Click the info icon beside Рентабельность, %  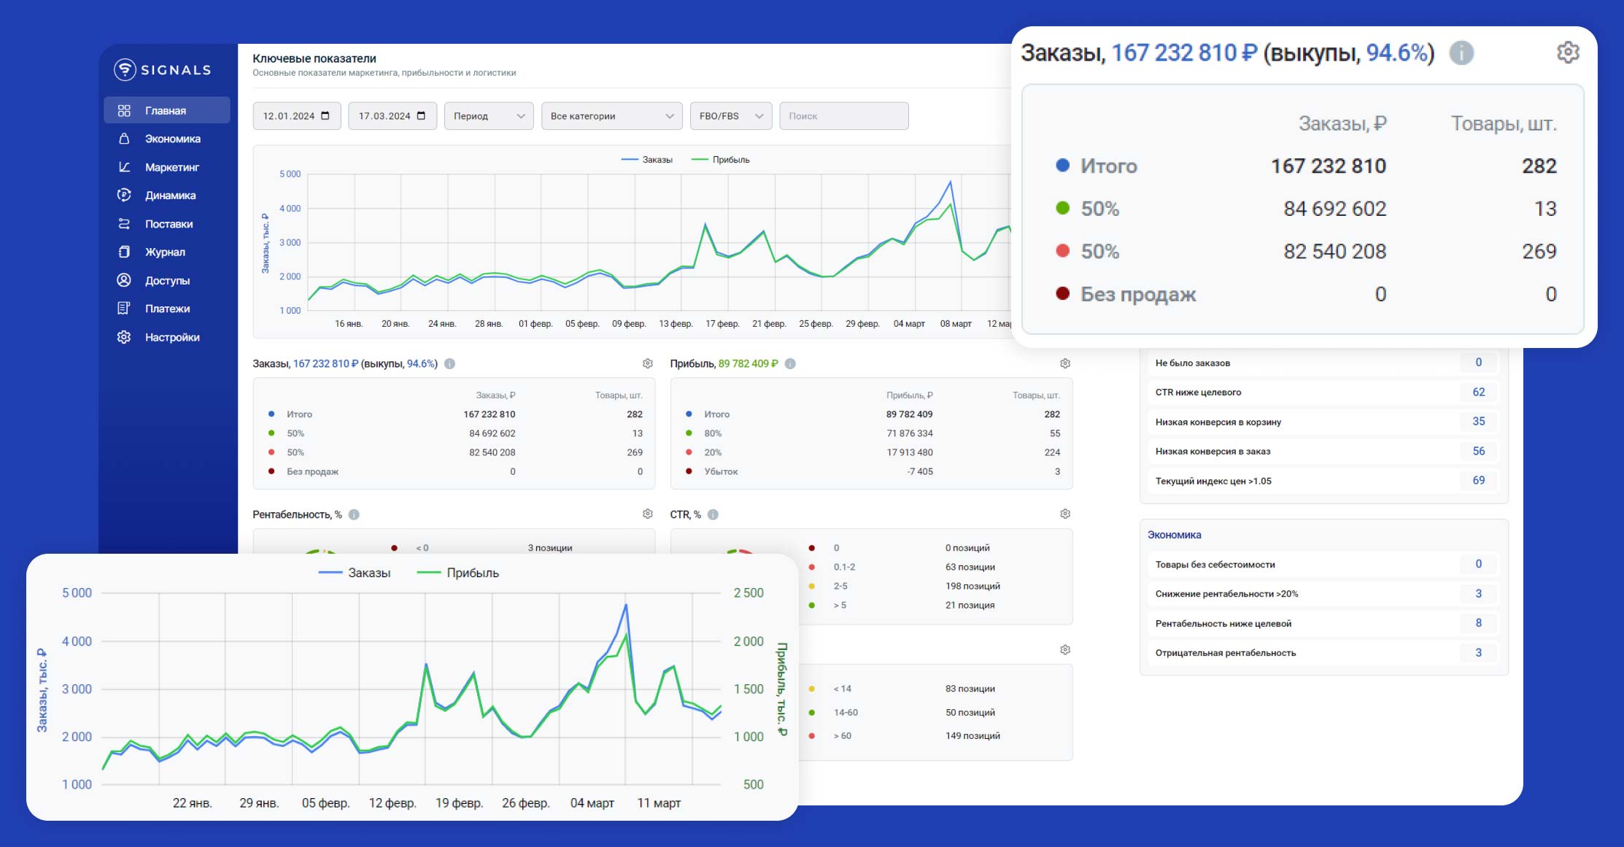(x=354, y=514)
